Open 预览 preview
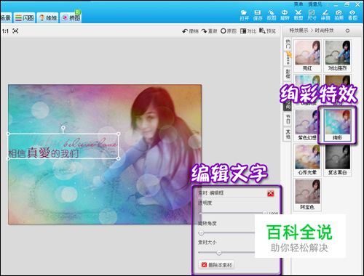Viewport: 364px width, 276px height. point(267,31)
